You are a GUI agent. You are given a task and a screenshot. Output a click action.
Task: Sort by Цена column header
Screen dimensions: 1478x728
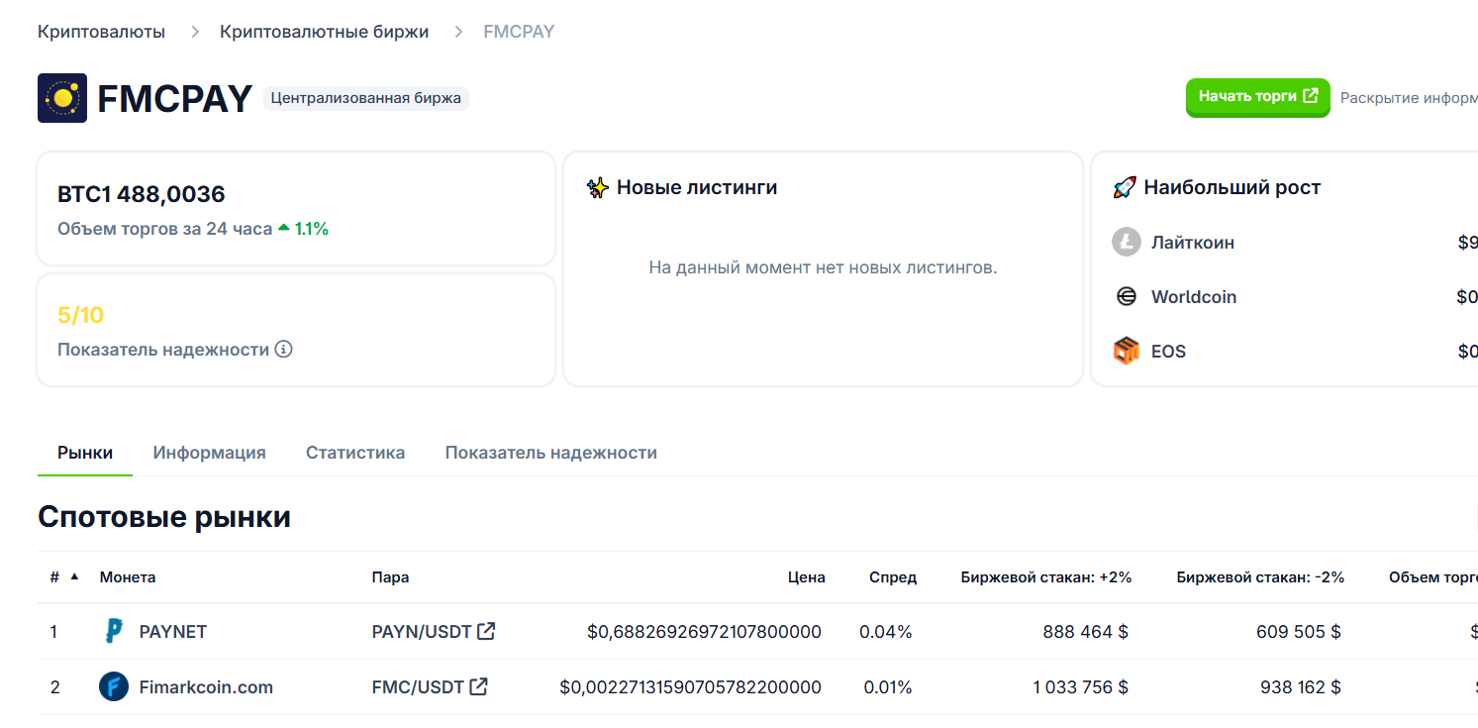pyautogui.click(x=807, y=576)
